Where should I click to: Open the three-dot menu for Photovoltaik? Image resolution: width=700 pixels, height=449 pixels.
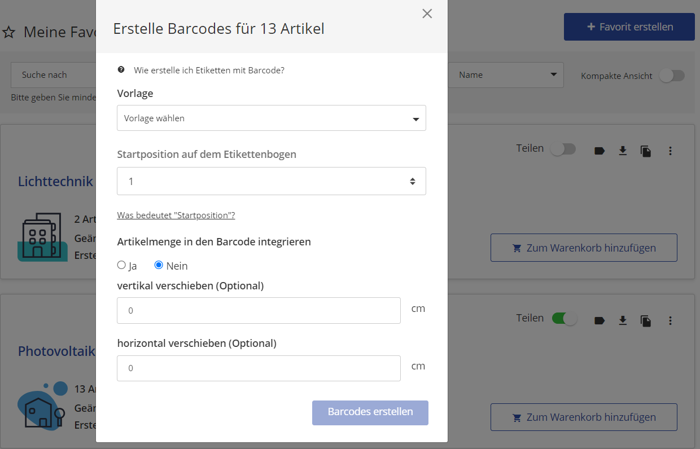point(671,320)
